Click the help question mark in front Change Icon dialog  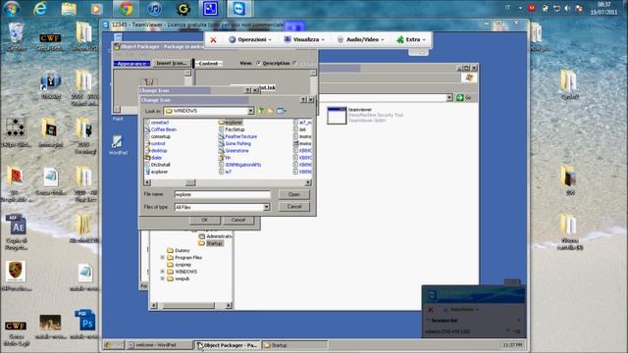pos(303,100)
